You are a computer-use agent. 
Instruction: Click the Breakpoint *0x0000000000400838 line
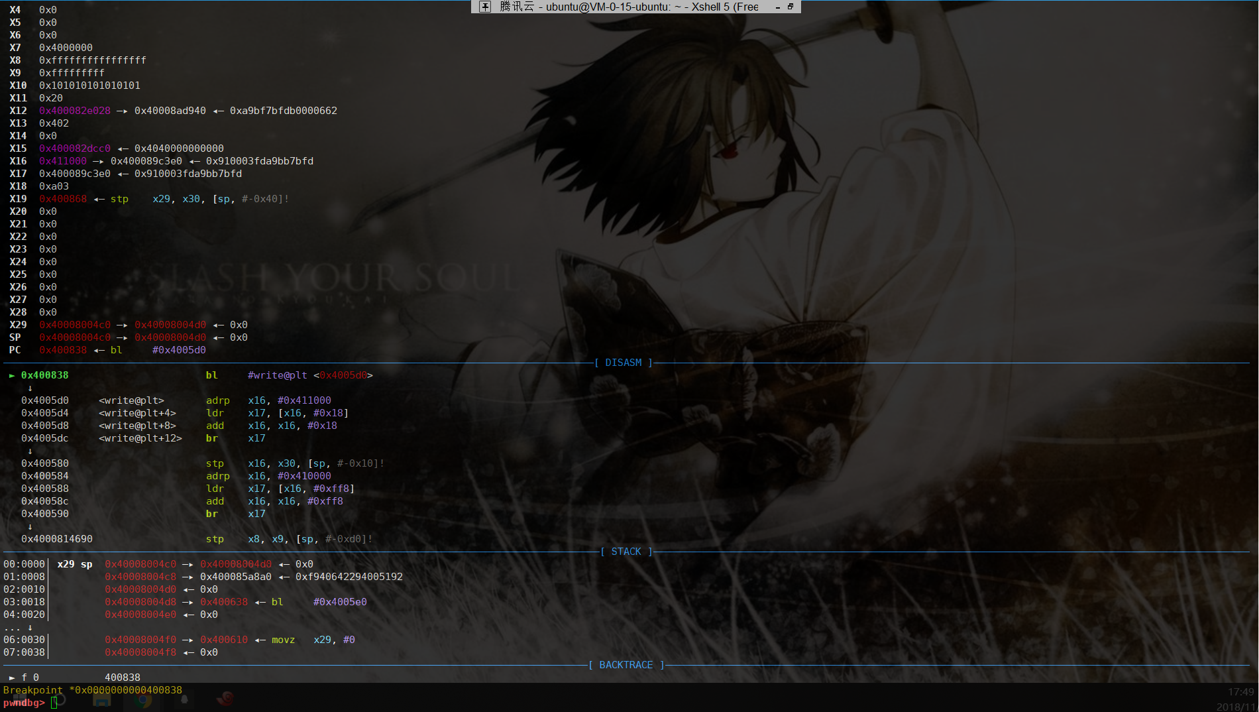[92, 690]
